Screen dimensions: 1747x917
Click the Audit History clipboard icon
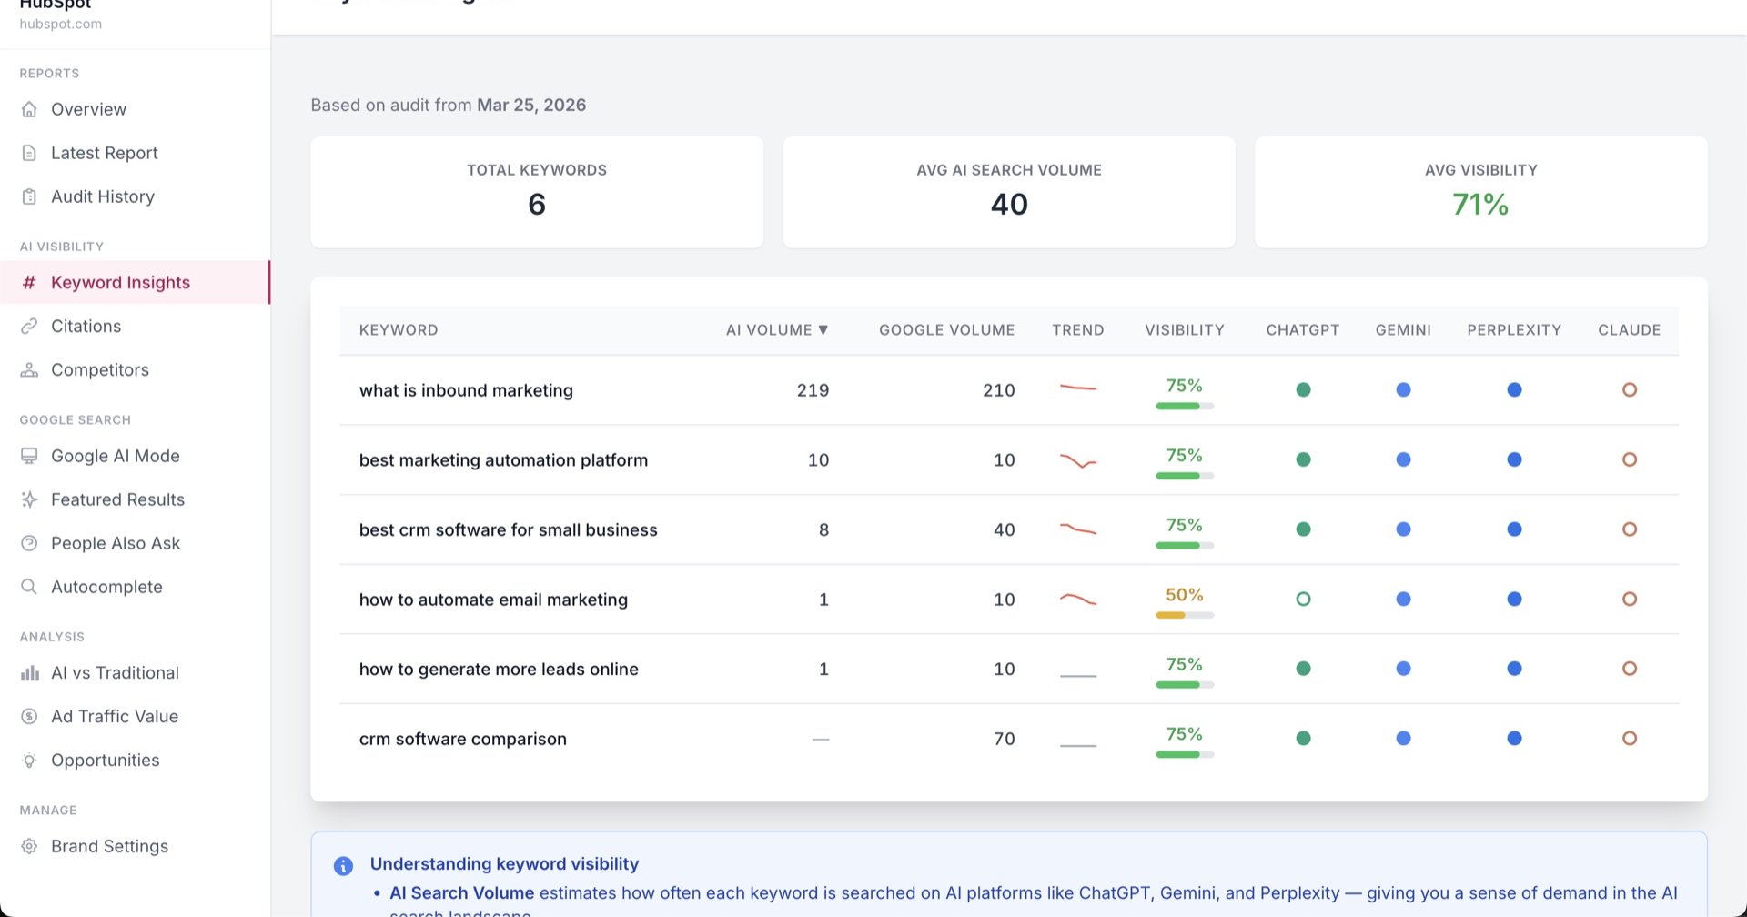pyautogui.click(x=29, y=196)
